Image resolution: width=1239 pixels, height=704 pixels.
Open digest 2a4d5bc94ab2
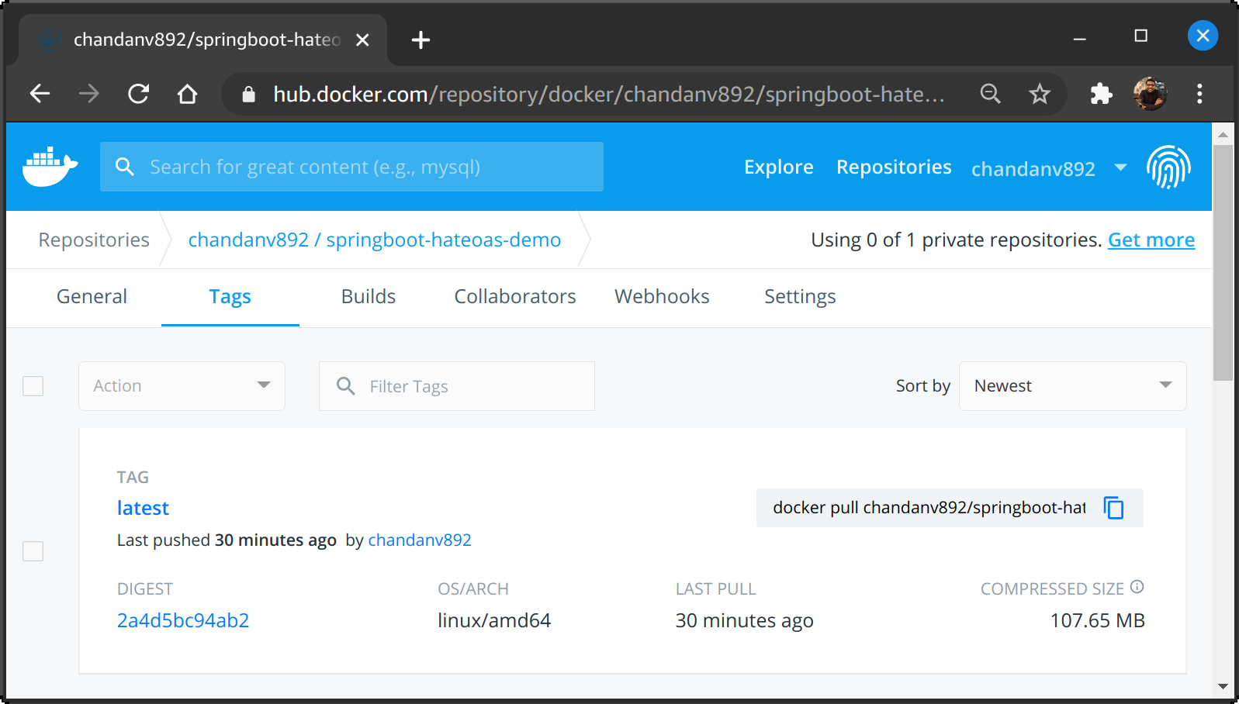coord(183,620)
